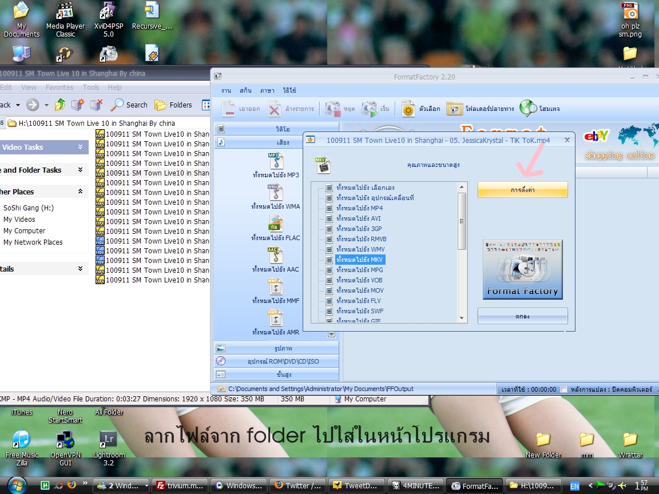Select All to AAC conversion icon

click(276, 256)
